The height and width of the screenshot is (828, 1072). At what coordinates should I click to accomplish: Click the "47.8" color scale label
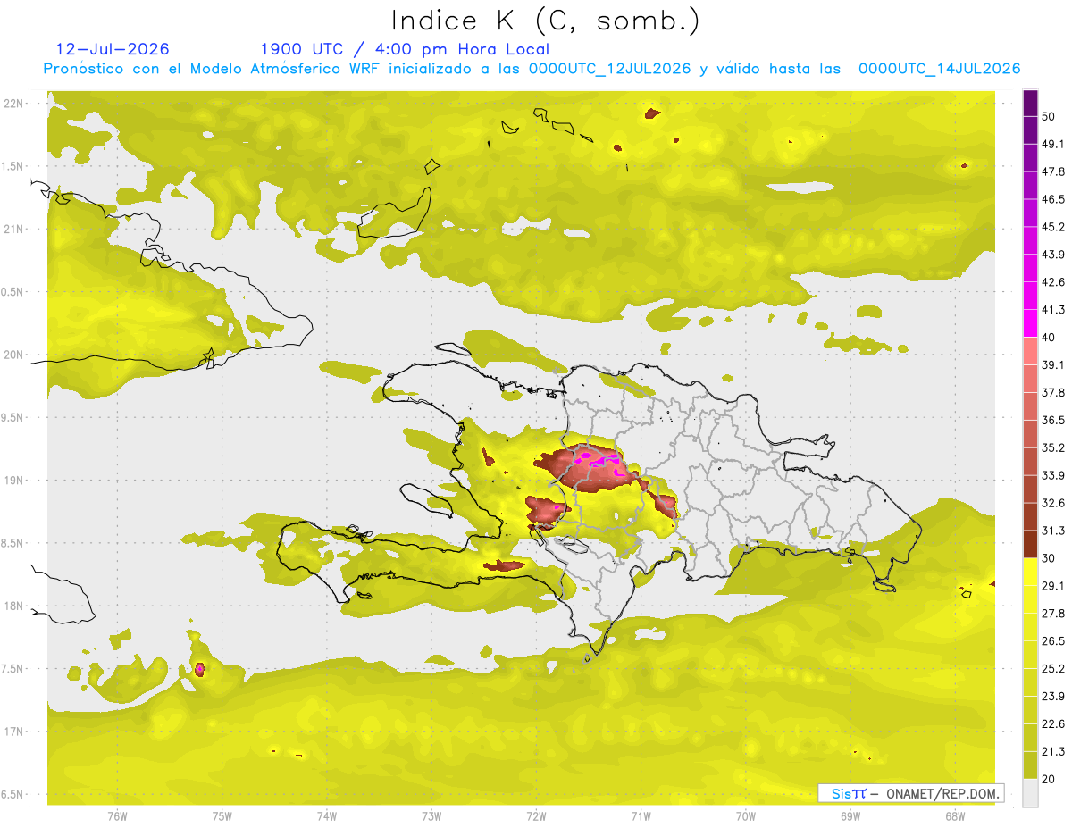click(x=1052, y=171)
